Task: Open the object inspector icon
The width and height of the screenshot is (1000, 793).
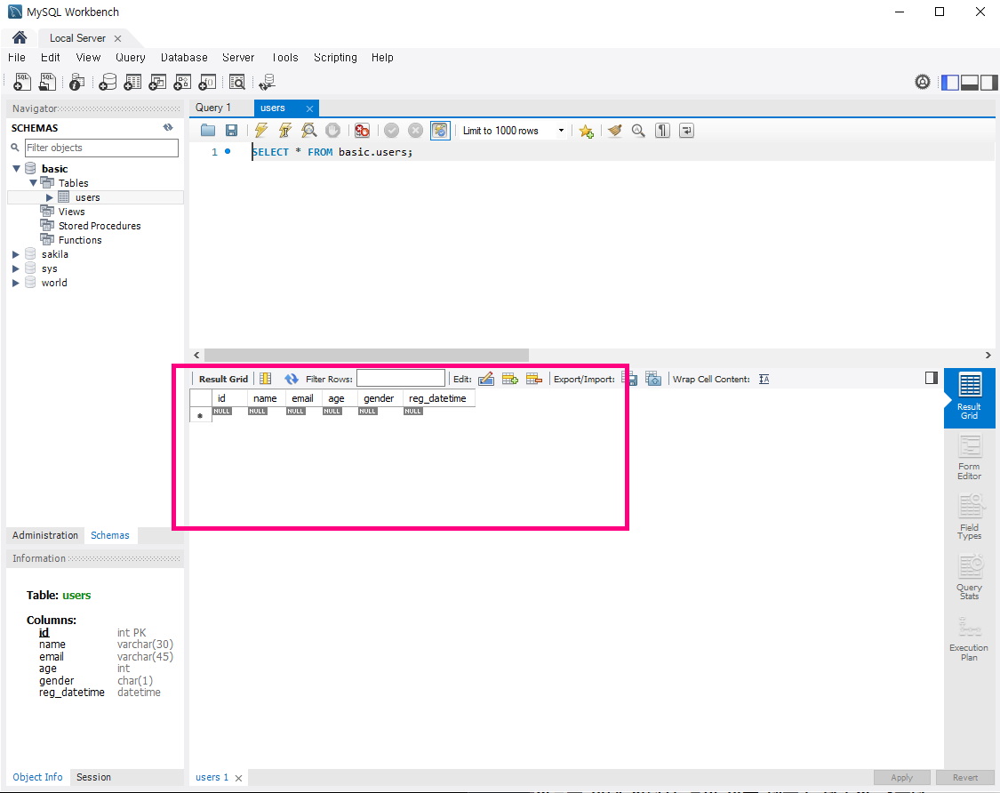Action: point(76,82)
